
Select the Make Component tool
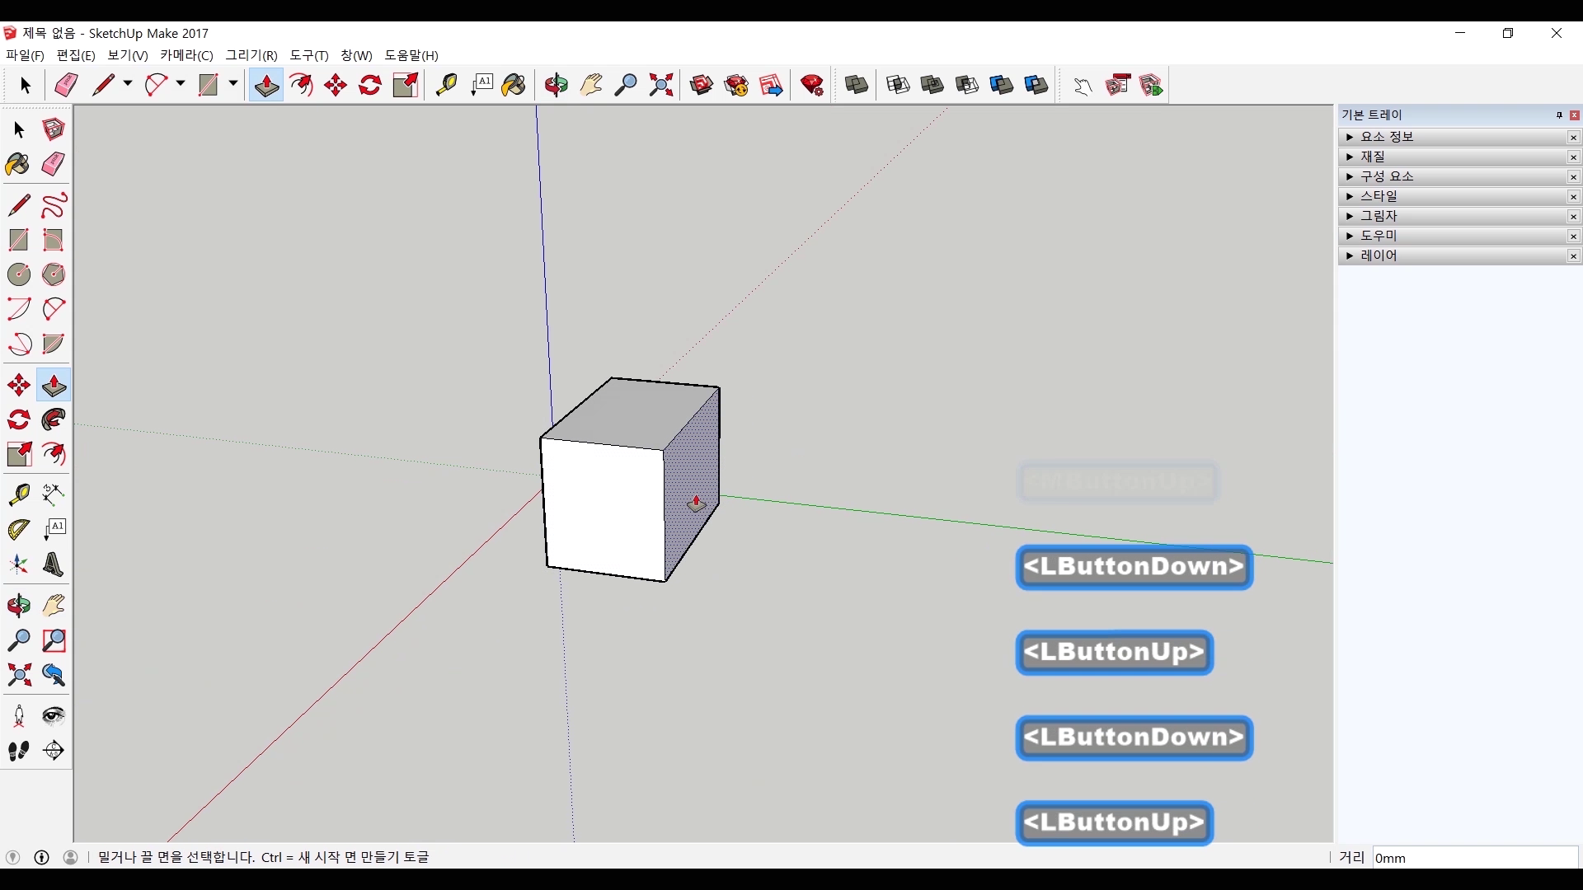[54, 129]
